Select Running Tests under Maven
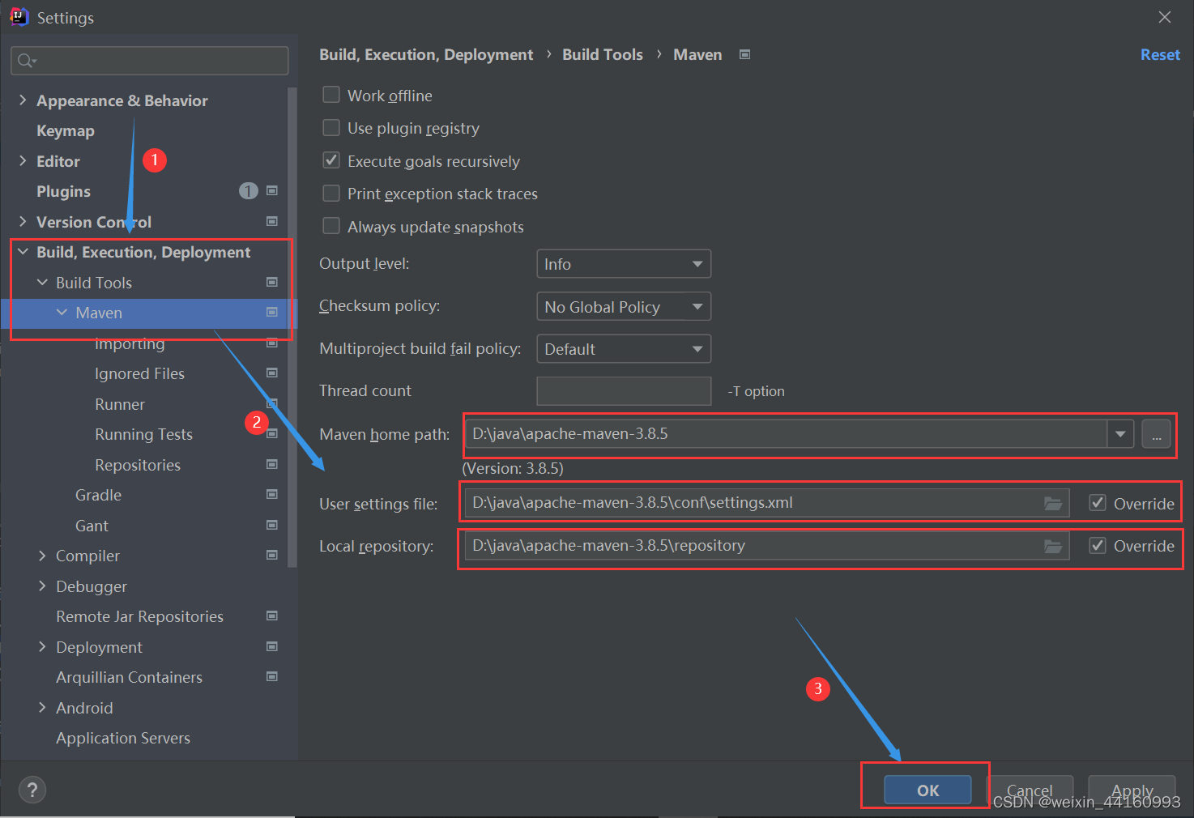Image resolution: width=1194 pixels, height=818 pixels. [143, 434]
